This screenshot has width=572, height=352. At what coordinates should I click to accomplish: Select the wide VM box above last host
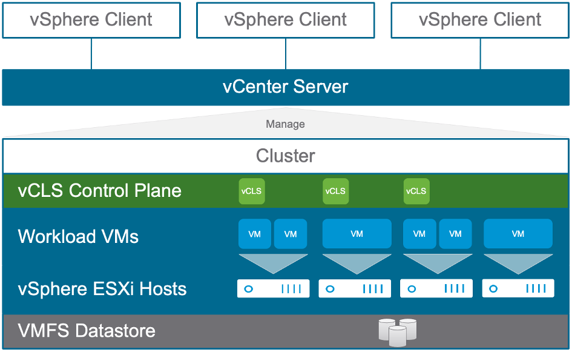(x=518, y=234)
